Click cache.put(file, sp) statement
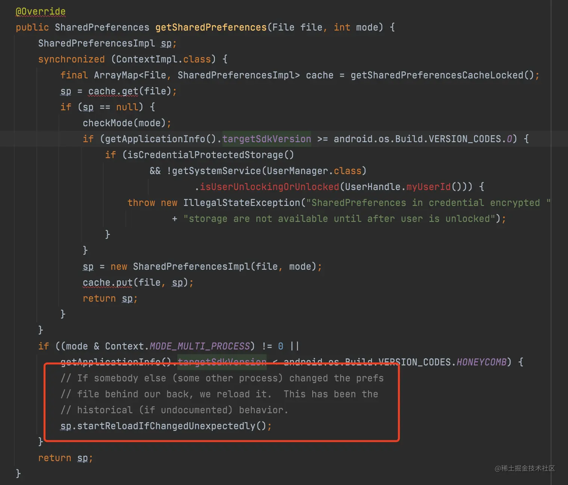Viewport: 568px width, 485px height. coord(138,283)
